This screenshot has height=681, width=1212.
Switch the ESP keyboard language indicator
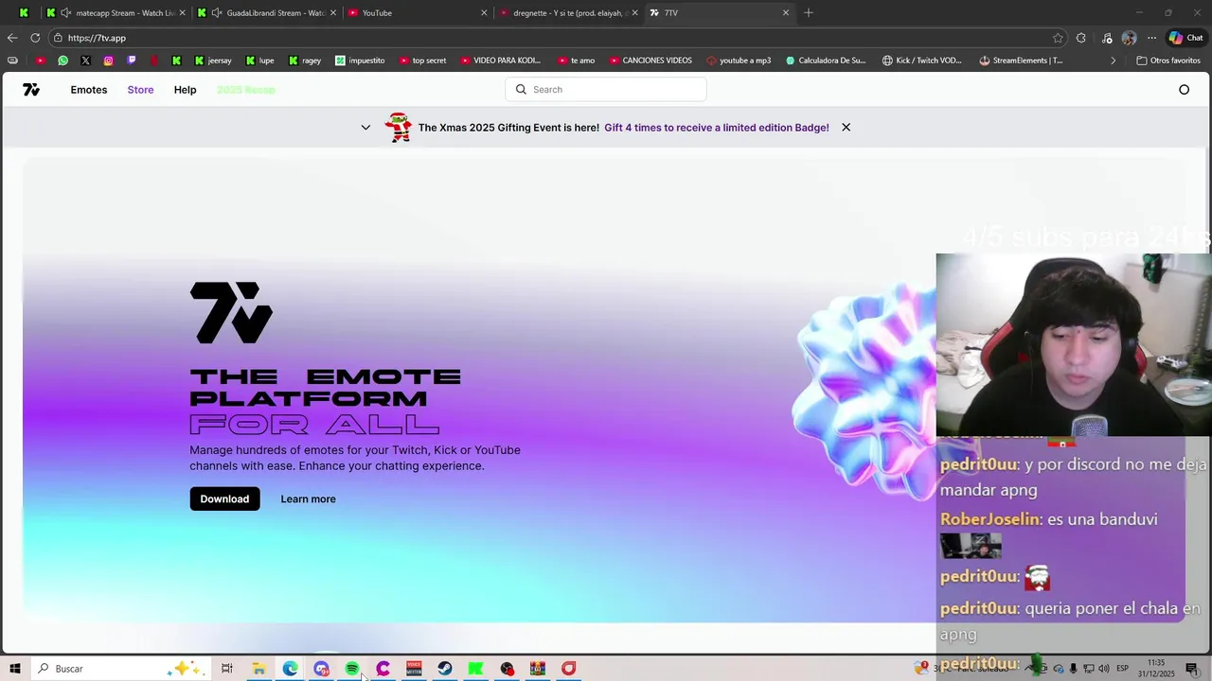[x=1122, y=669]
